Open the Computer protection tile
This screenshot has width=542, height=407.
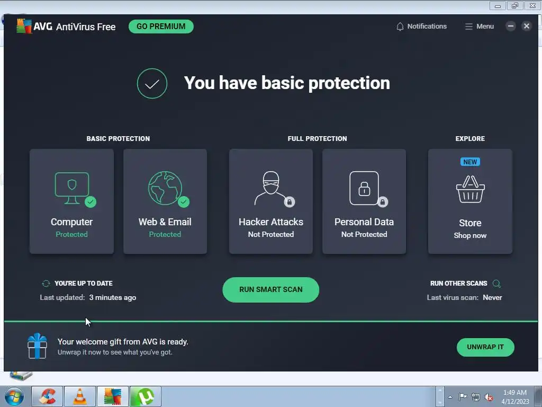[71, 201]
